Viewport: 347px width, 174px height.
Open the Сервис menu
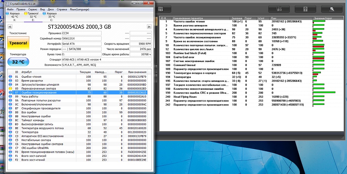click(33, 9)
